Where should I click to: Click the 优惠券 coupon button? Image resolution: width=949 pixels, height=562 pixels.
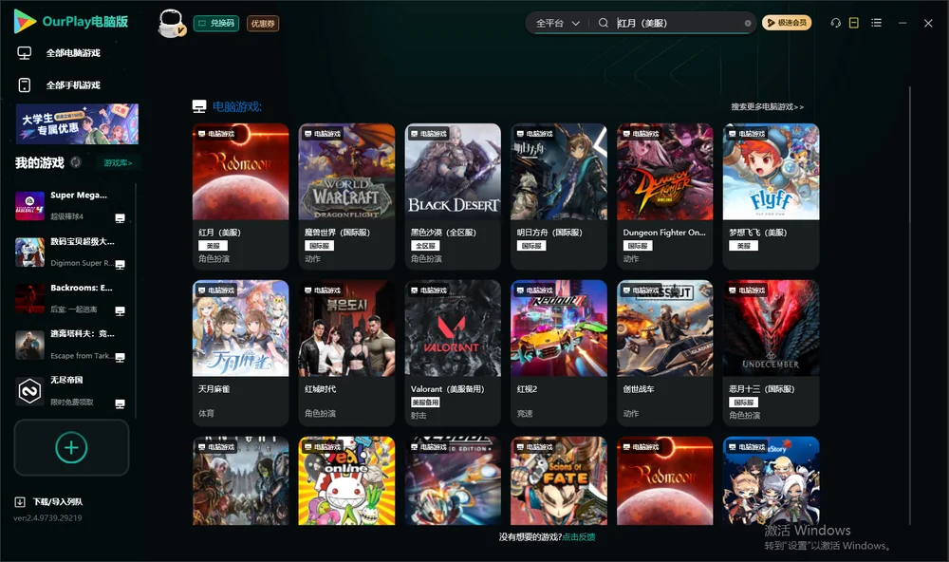tap(263, 24)
